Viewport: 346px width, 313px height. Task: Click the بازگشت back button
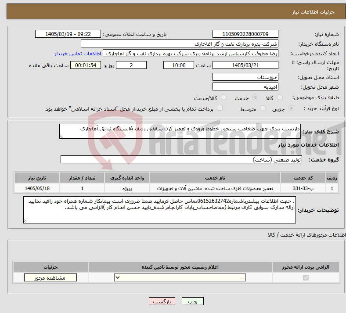pyautogui.click(x=162, y=301)
